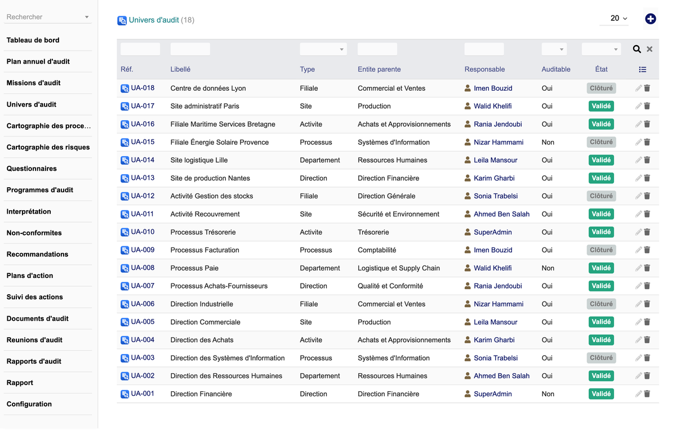Delete row UA-006 using trash icon

647,304
